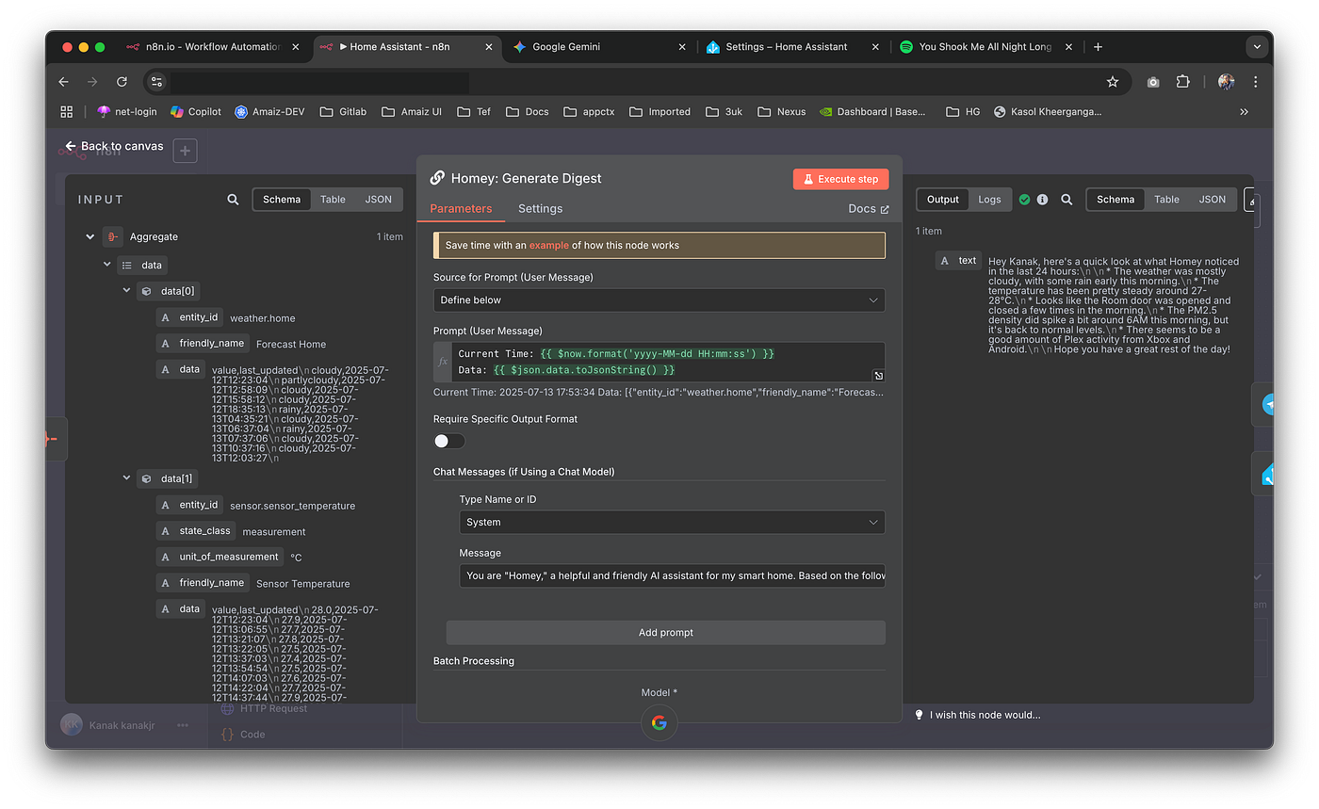
Task: Click the back to canvas arrow icon
Action: point(69,146)
